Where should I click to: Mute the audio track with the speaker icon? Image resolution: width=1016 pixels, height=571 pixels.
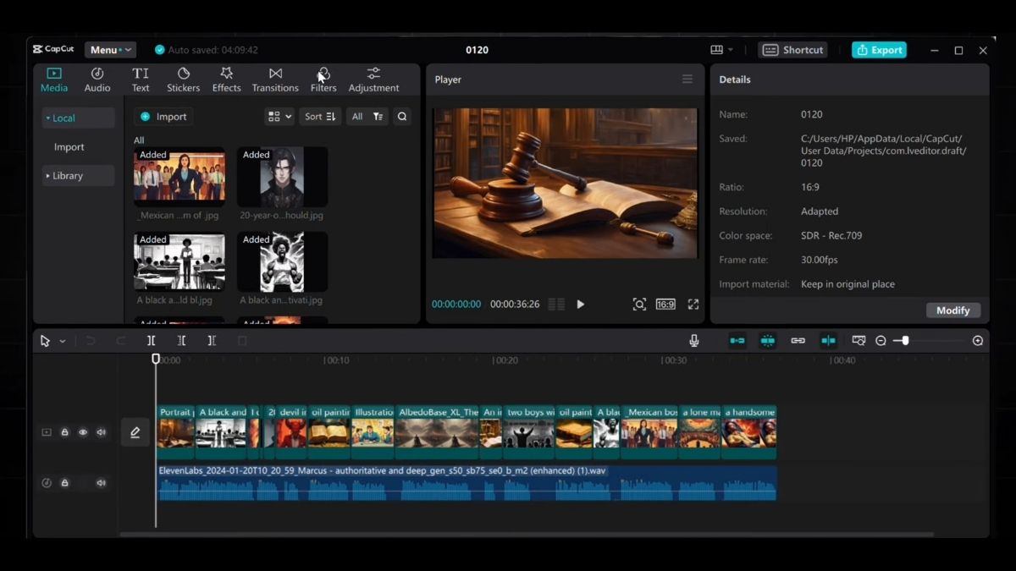(101, 483)
